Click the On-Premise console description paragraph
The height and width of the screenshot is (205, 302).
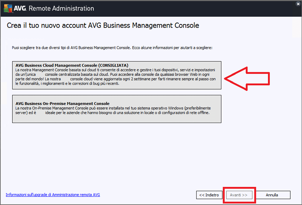(113, 110)
